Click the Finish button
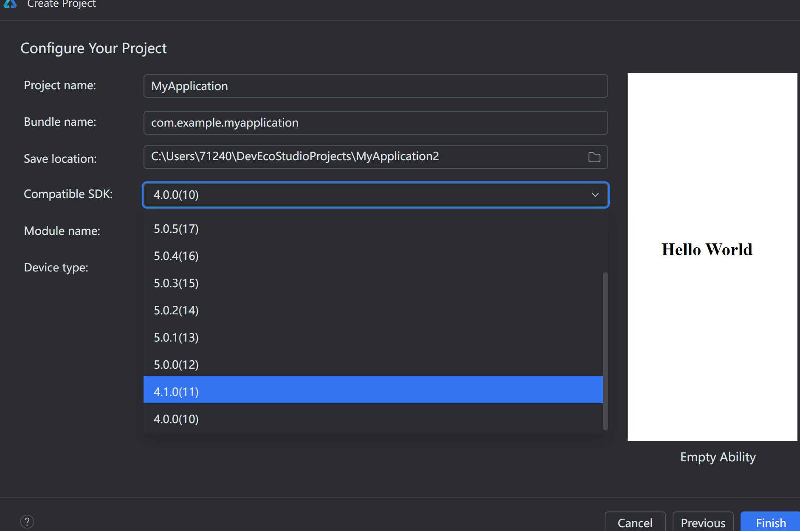The height and width of the screenshot is (531, 800). (x=770, y=523)
